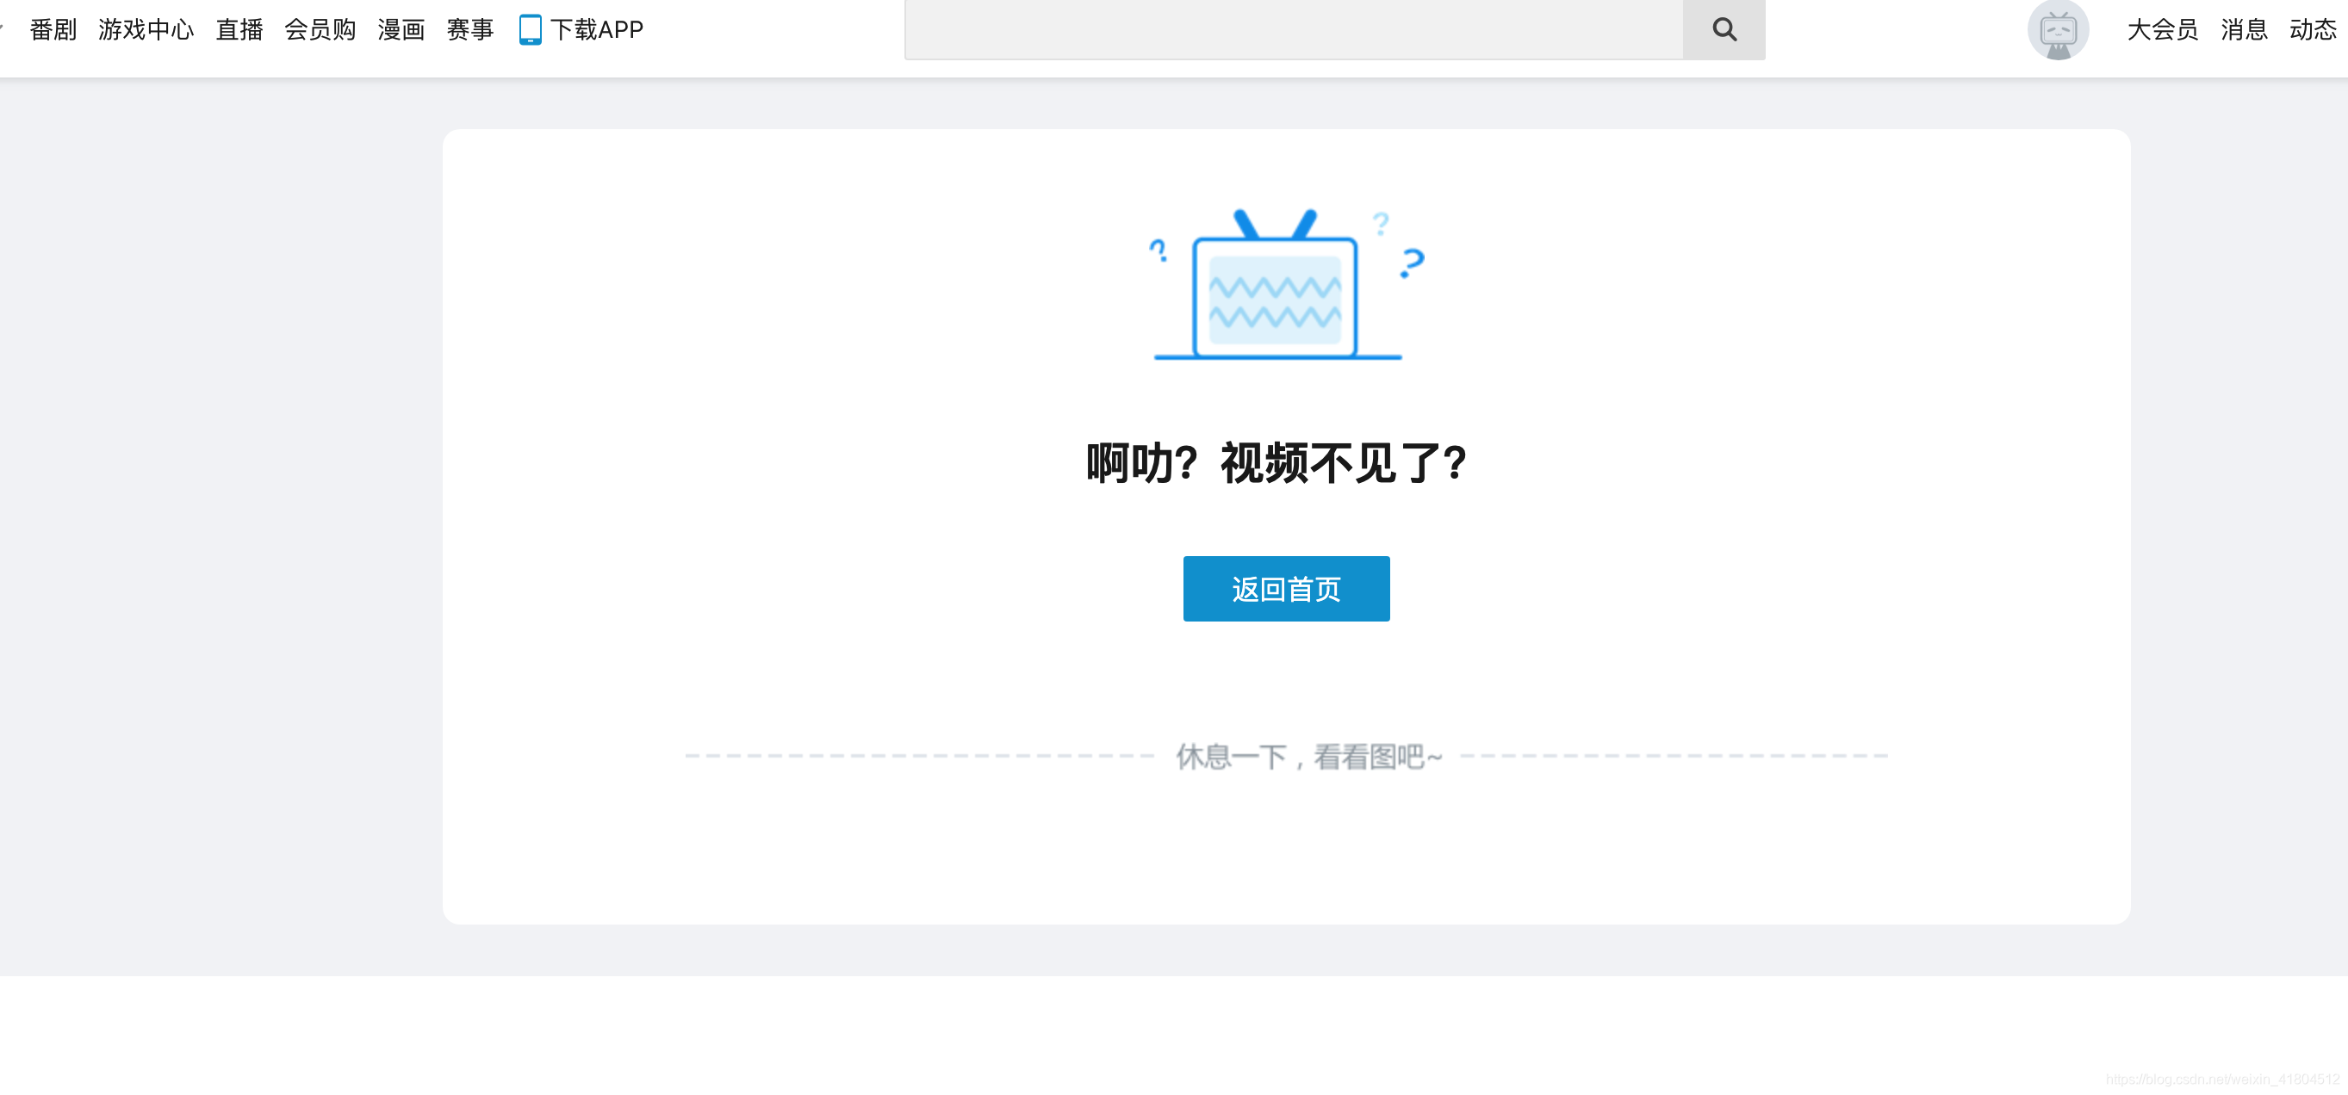Click the phone icon beside 下载APP

coord(530,29)
